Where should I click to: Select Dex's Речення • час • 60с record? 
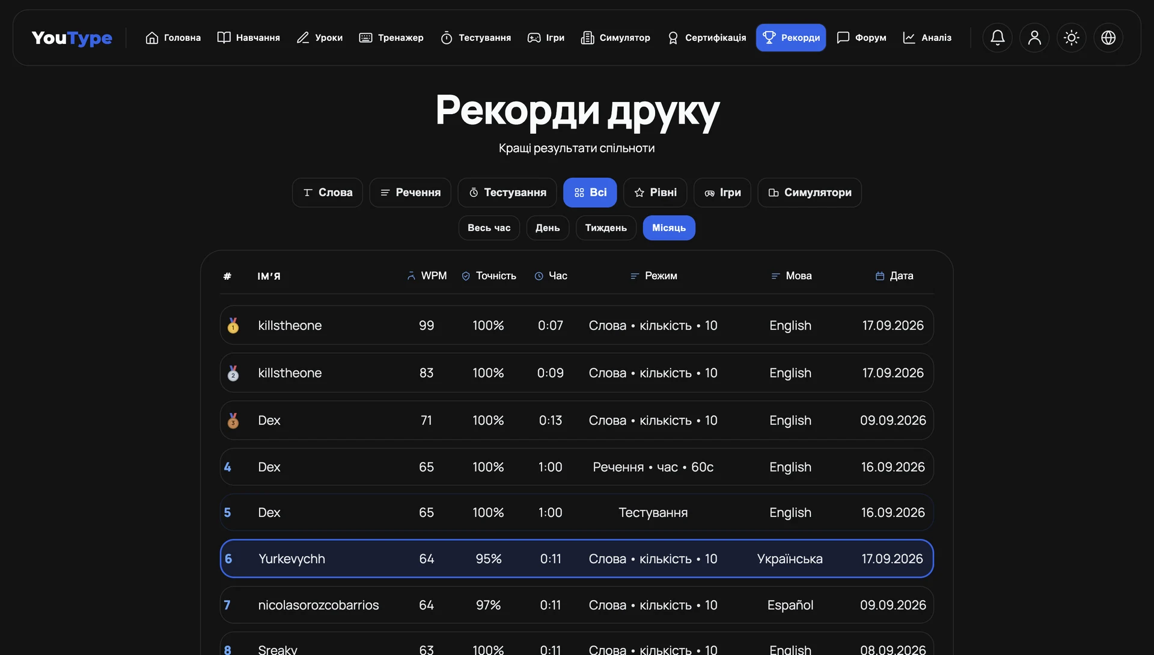(x=577, y=467)
